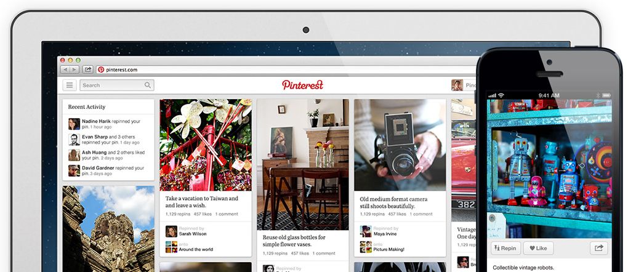
Task: Click the Pinterest favicon in address bar
Action: [x=101, y=70]
